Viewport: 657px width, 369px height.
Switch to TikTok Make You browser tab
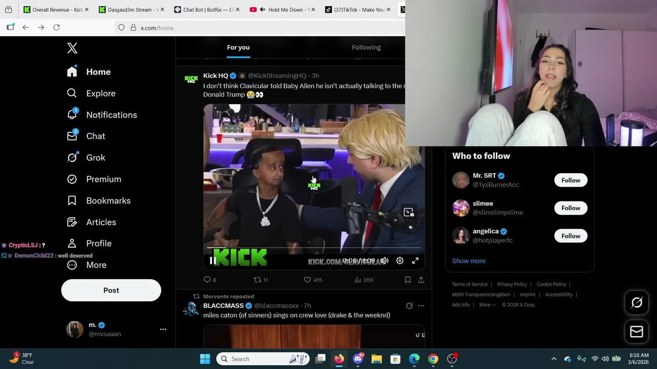tap(357, 10)
